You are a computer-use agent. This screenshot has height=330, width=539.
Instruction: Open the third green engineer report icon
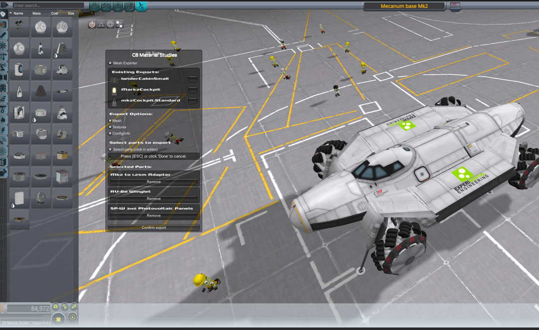pyautogui.click(x=74, y=306)
